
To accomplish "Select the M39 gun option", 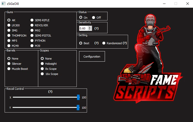I will (x=35, y=46).
